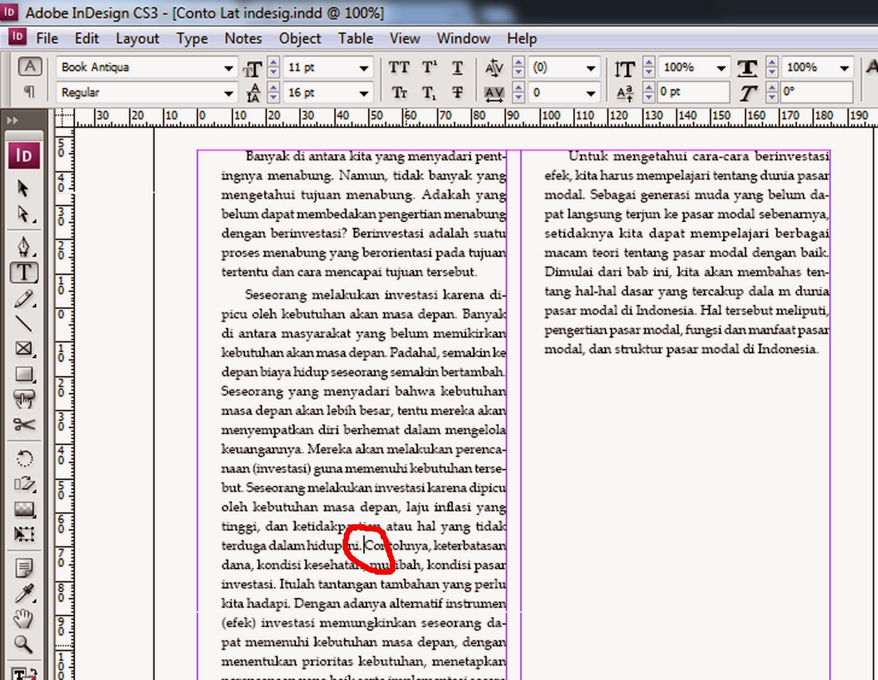Select the Rotate tool
Screen dimensions: 878x680
point(23,458)
